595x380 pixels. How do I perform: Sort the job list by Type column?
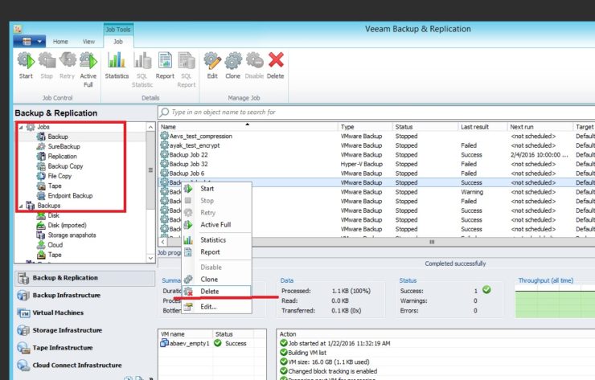365,127
